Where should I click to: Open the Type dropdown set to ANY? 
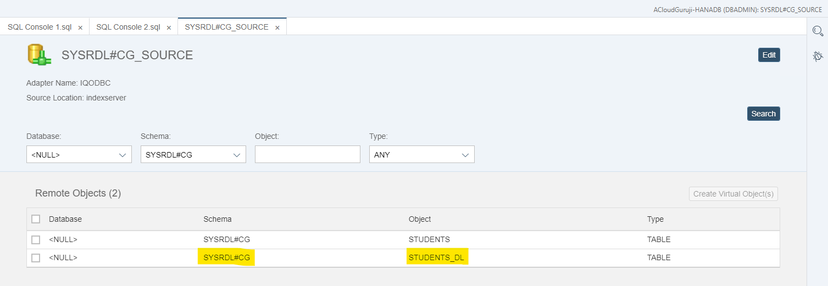pyautogui.click(x=422, y=155)
